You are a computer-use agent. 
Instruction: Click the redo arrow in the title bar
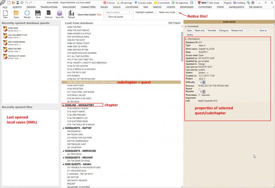tap(31, 3)
